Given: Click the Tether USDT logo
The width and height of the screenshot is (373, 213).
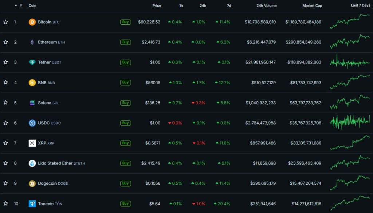Looking at the screenshot, I should pyautogui.click(x=32, y=62).
